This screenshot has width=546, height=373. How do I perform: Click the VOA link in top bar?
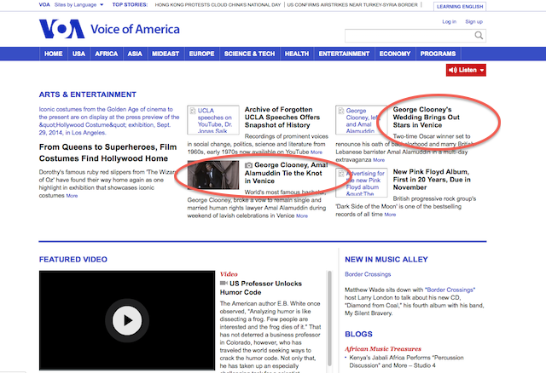(44, 5)
